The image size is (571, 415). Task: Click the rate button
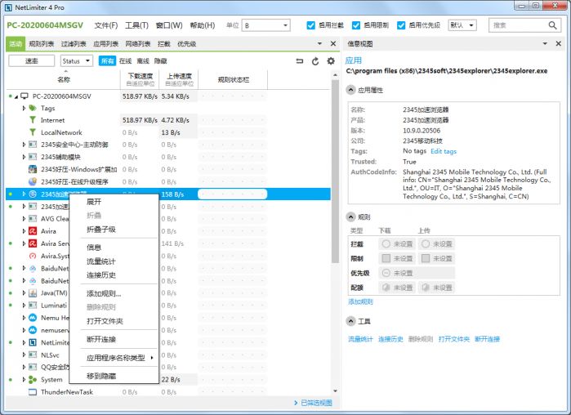point(31,60)
